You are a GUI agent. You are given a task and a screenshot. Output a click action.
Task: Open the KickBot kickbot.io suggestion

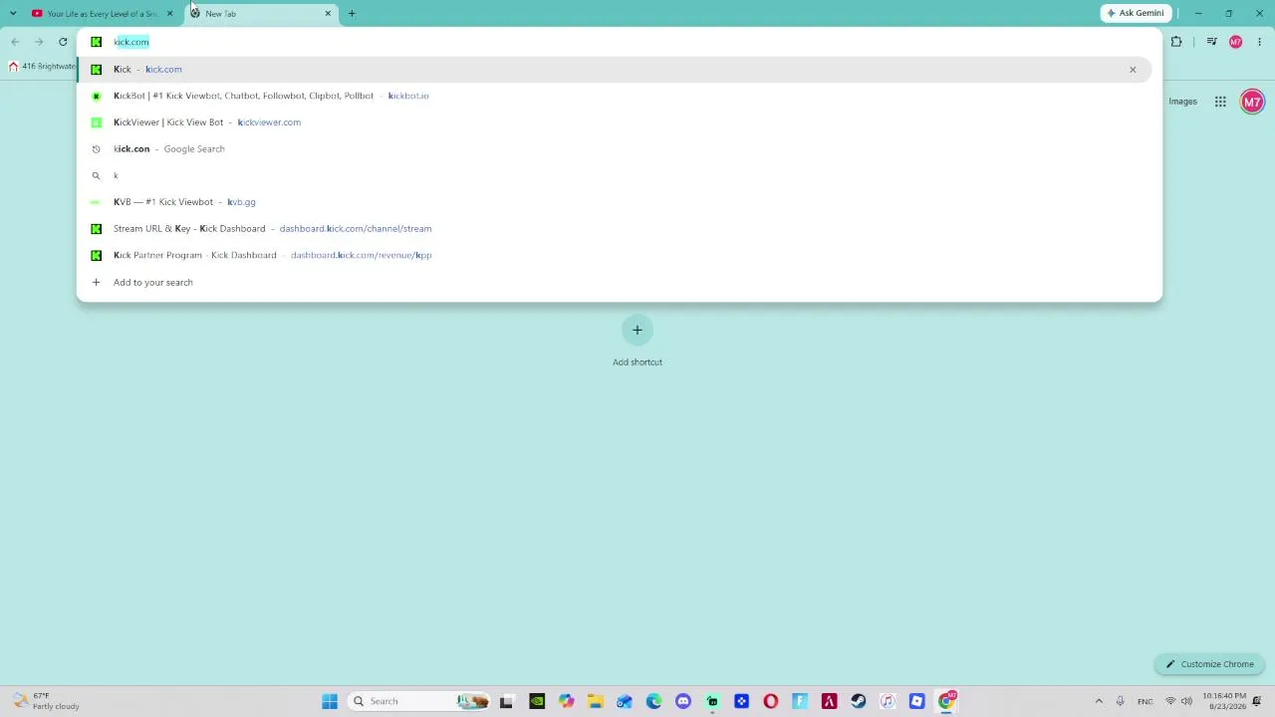click(615, 96)
